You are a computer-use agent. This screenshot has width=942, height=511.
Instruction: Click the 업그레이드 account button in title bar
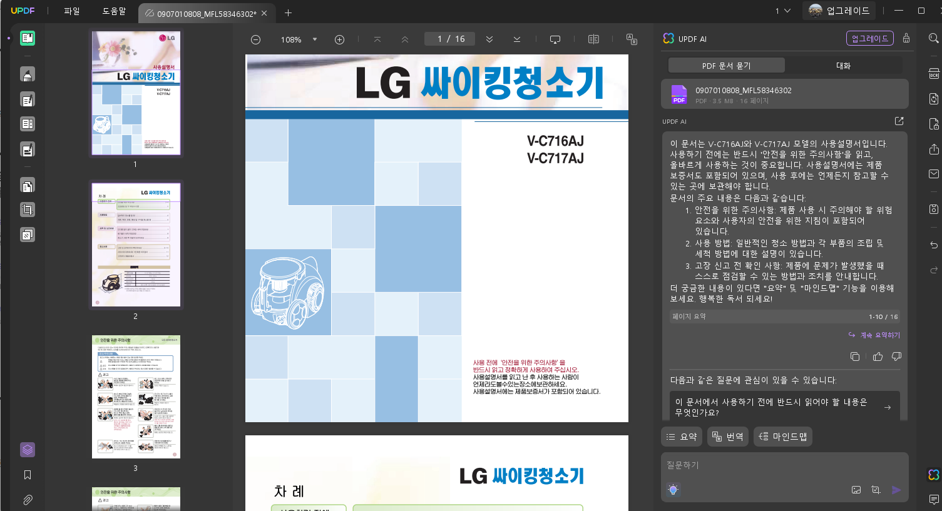click(x=839, y=11)
